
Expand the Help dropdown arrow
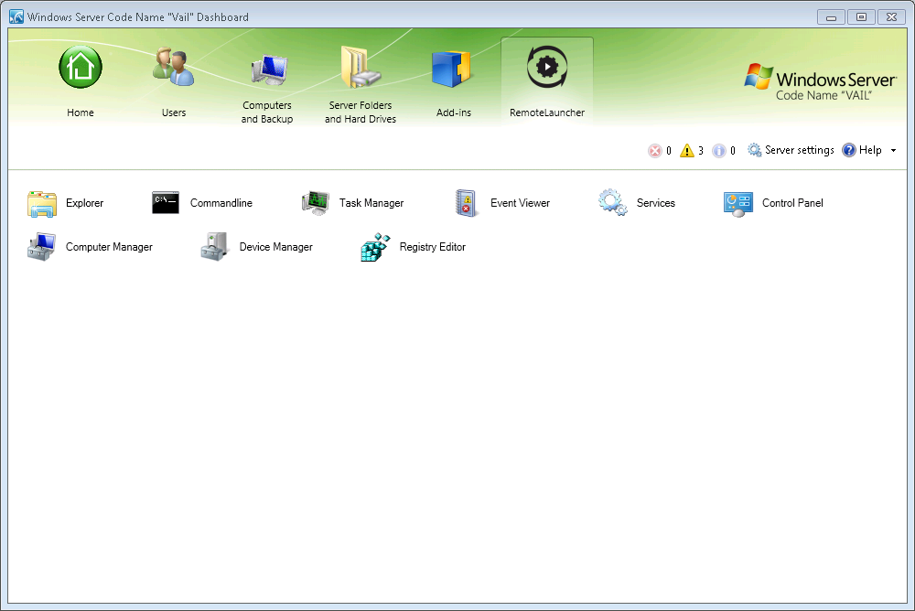click(893, 151)
